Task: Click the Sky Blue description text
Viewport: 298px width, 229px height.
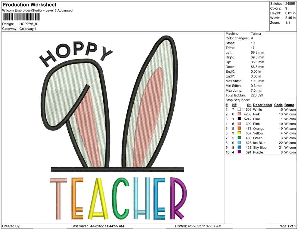Action: tap(260, 148)
